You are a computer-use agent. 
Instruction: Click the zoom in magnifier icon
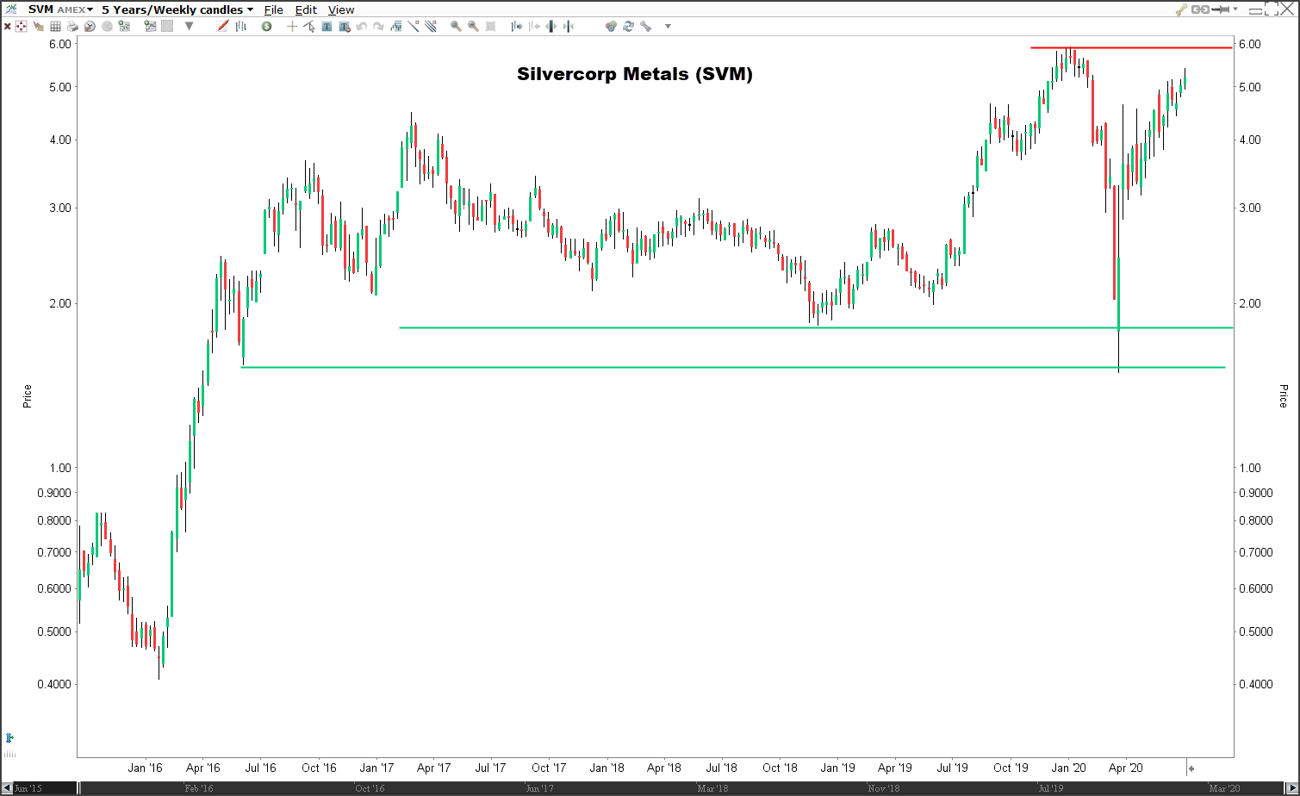[x=456, y=27]
